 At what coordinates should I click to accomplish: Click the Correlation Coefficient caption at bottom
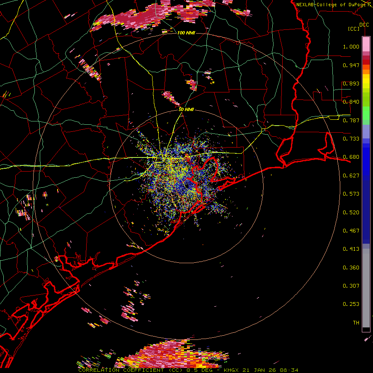[x=188, y=370]
